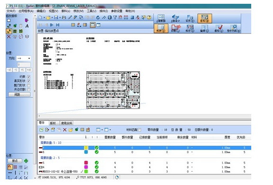Click the yellow color swatch in the selected row

86,148
